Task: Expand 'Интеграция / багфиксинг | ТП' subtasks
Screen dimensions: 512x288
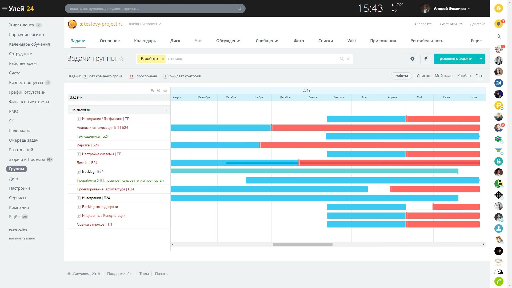Action: [79, 119]
